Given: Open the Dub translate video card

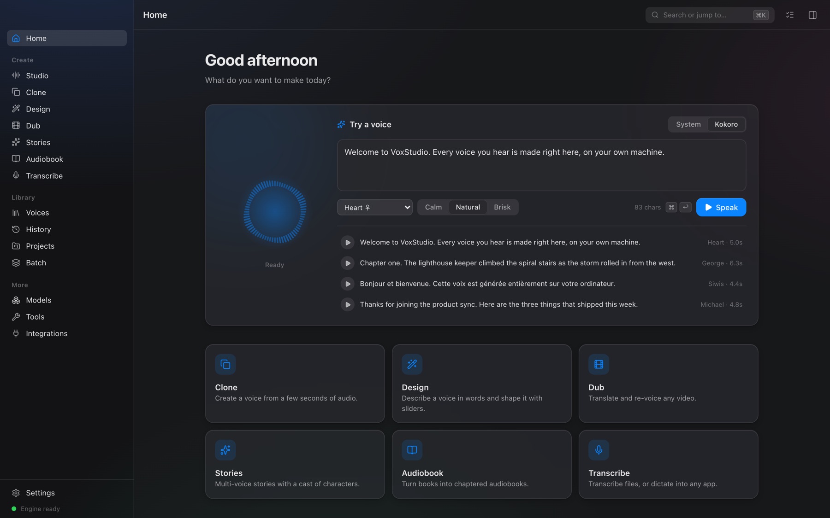Looking at the screenshot, I should coord(668,384).
